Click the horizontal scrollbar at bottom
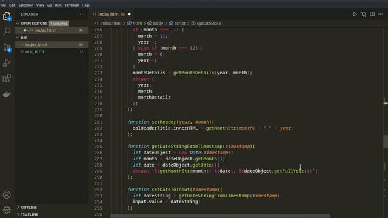The width and height of the screenshot is (388, 218). coord(220,216)
